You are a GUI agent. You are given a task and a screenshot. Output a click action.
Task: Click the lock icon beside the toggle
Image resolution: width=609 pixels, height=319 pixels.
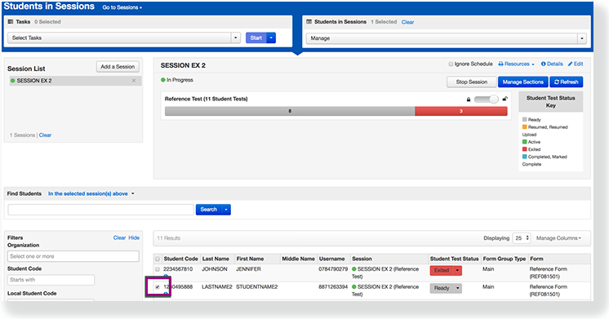(x=469, y=100)
